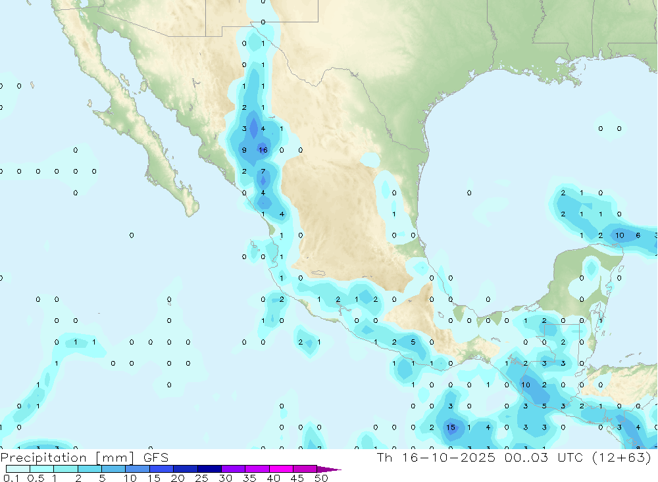Select the 20–25 mm dark blue legend swatch

click(x=186, y=469)
